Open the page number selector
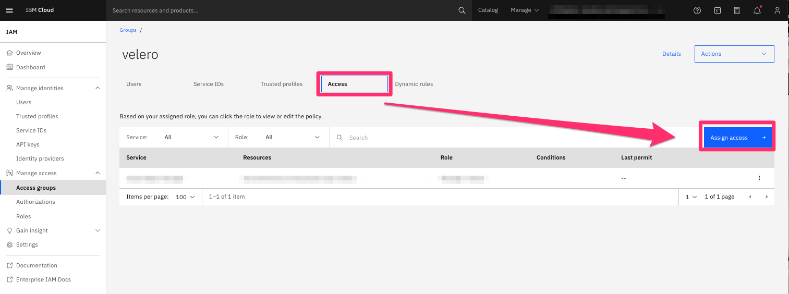 pyautogui.click(x=691, y=197)
